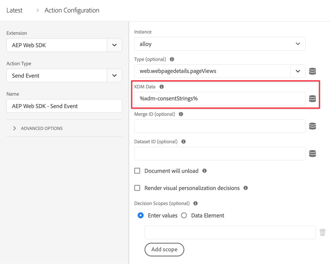Check Render visual personalization decisions

137,188
